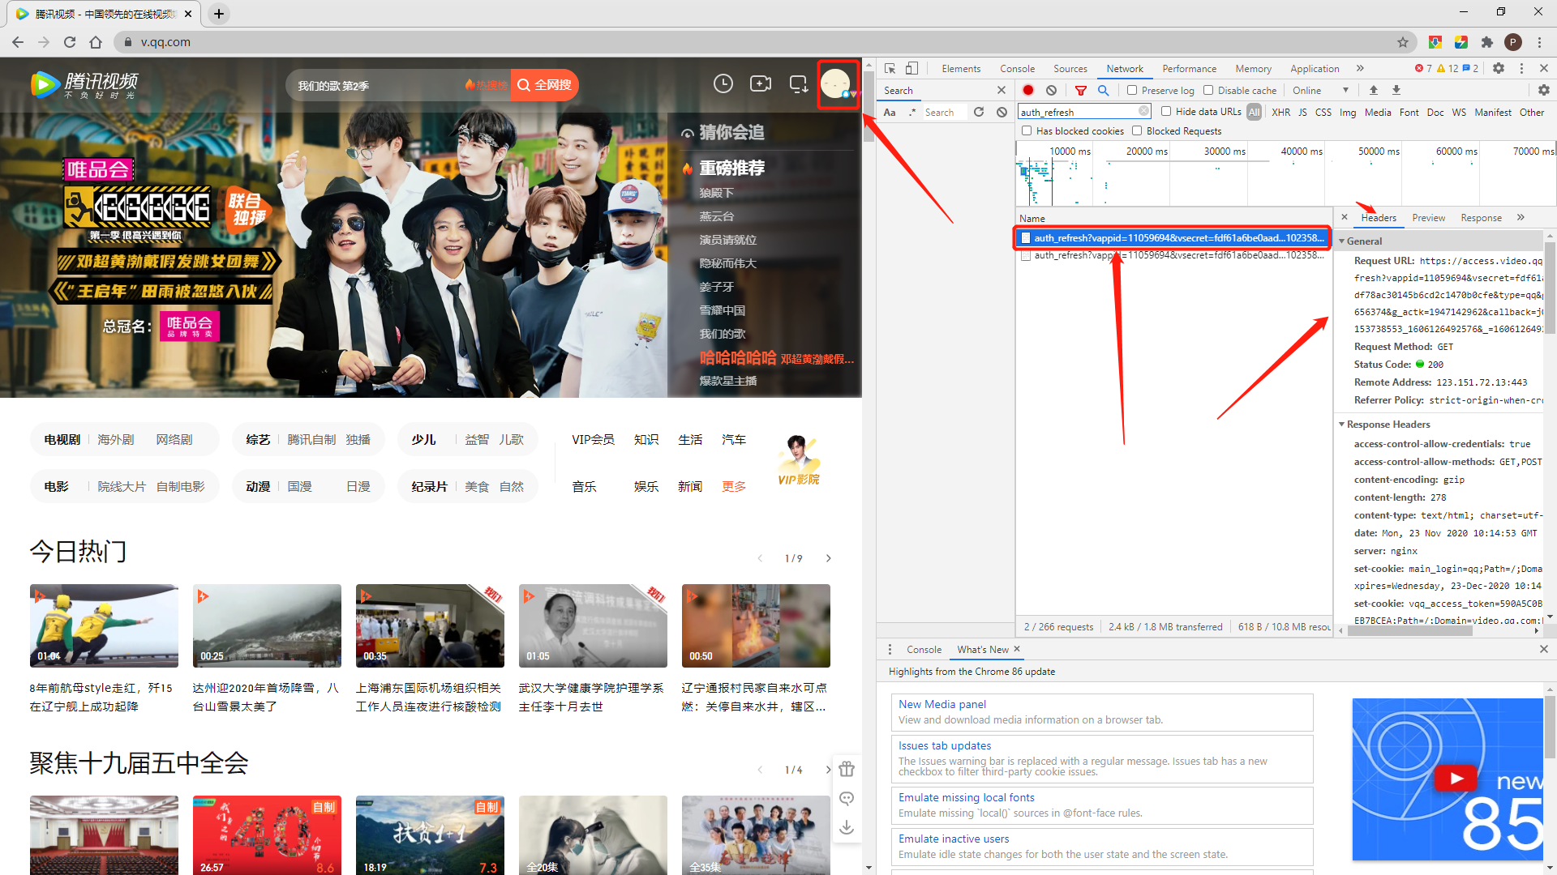Viewport: 1557px width, 875px height.
Task: Switch to the Preview tab in DevTools
Action: tap(1430, 218)
